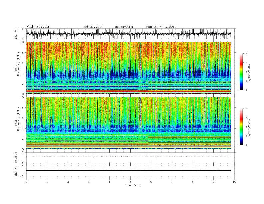
Task: Select the ch.1 spectrogram color scale bar
Action: (241, 72)
